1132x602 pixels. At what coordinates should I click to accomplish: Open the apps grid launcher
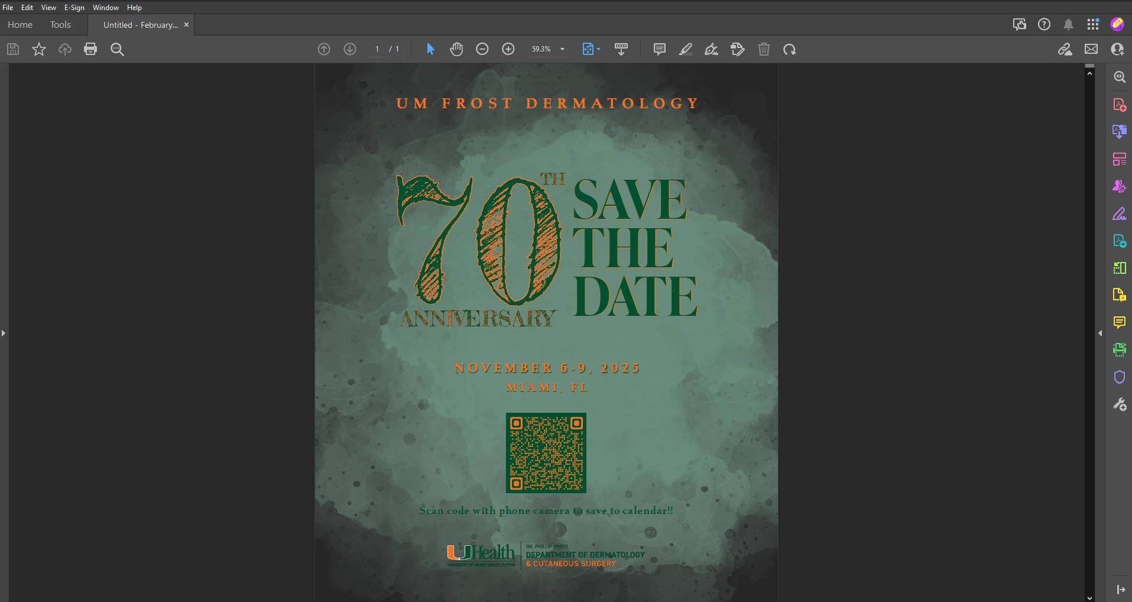1093,24
